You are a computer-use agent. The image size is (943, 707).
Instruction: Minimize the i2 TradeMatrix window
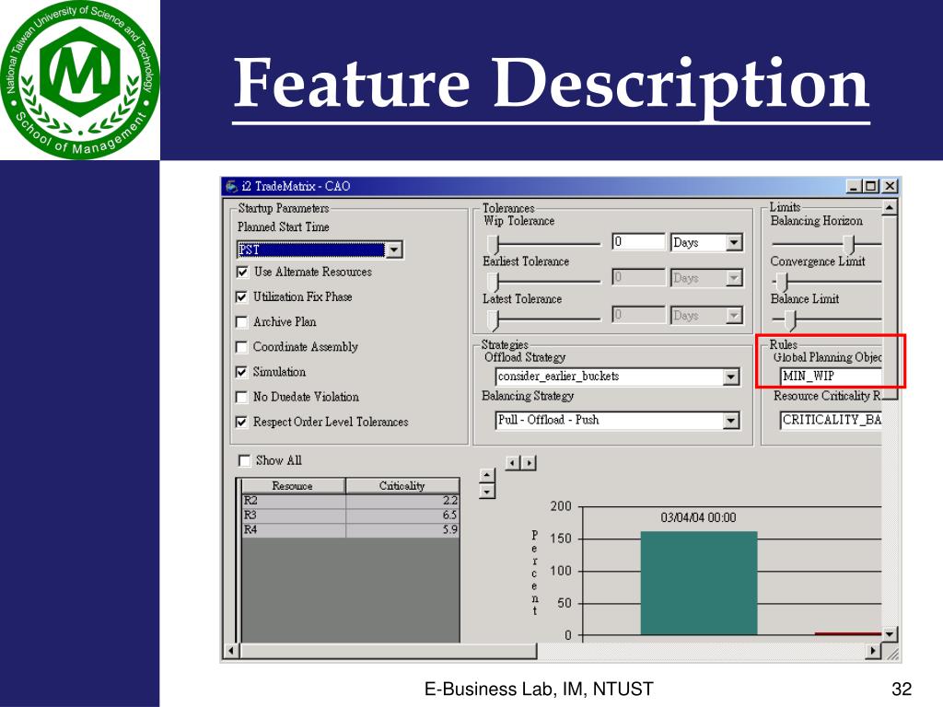(x=854, y=186)
